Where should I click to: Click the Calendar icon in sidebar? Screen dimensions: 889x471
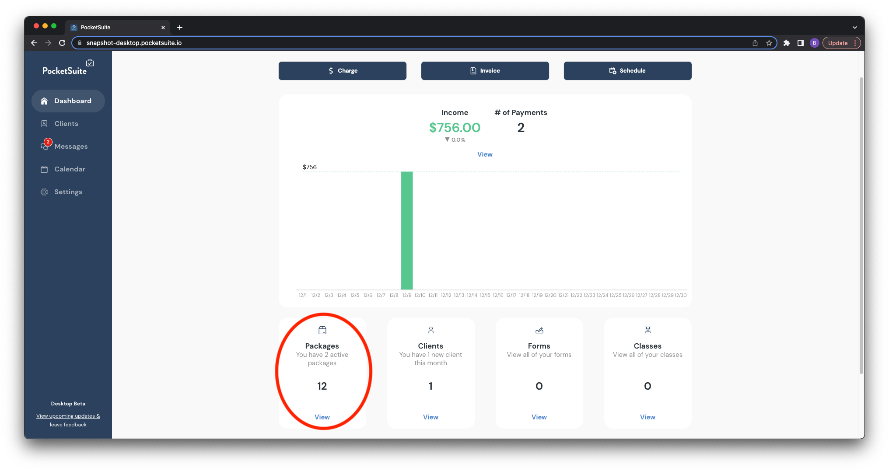tap(44, 169)
